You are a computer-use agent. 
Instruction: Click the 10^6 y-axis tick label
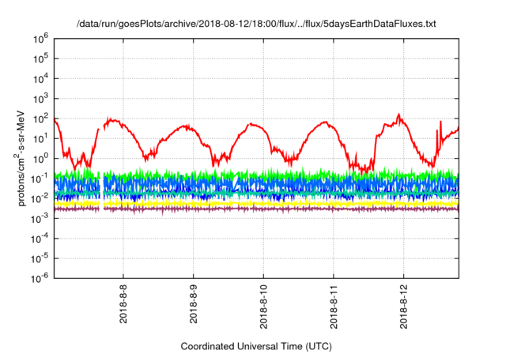pos(40,40)
